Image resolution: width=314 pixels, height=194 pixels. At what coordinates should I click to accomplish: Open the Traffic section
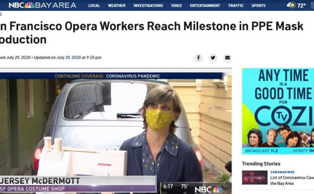235,6
